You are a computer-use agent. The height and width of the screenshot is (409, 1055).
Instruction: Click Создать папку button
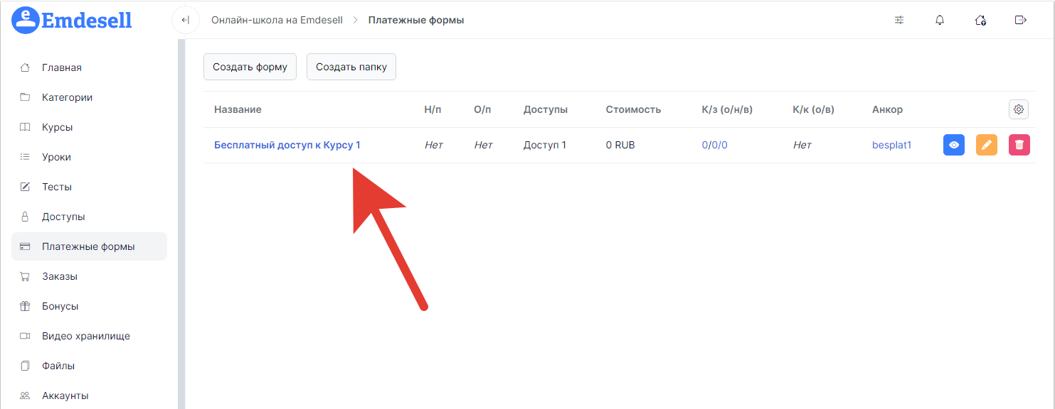(x=351, y=67)
